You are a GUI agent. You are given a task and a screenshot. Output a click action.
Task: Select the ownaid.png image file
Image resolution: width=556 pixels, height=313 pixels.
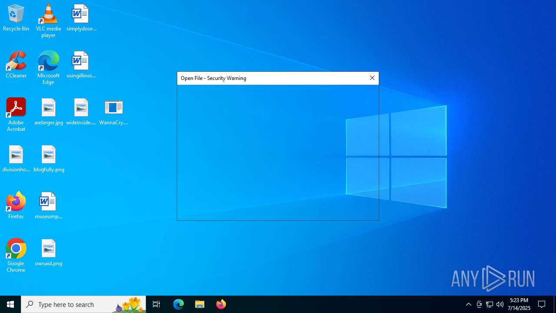(x=49, y=253)
